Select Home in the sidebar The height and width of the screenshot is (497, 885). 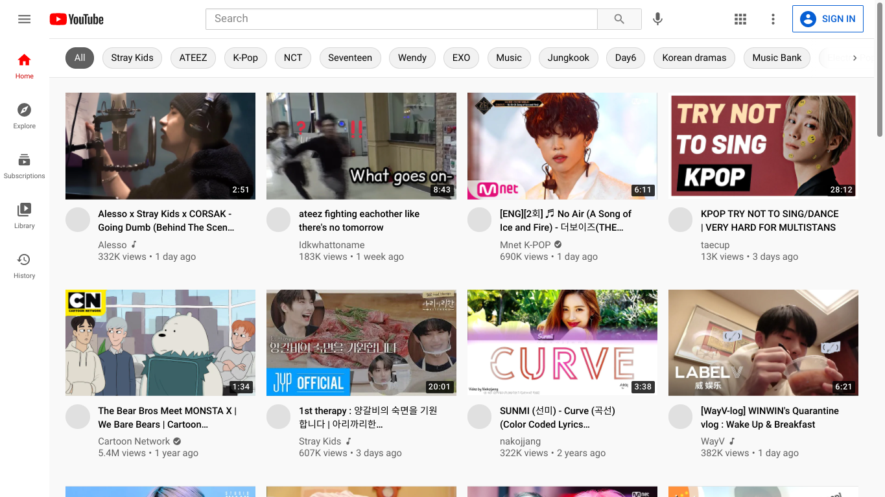pos(25,66)
